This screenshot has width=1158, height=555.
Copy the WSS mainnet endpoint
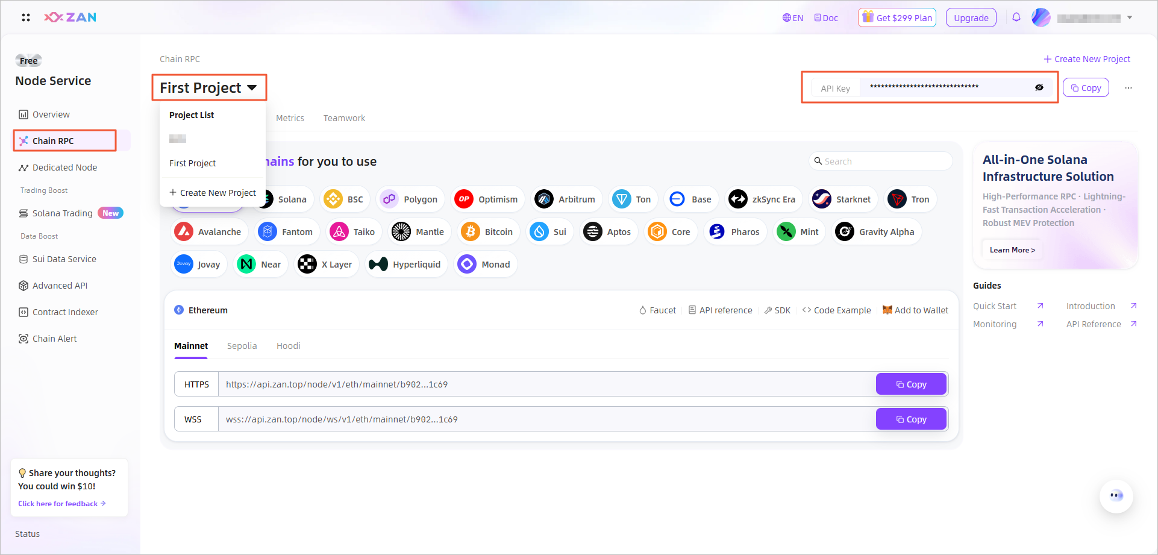click(x=911, y=419)
